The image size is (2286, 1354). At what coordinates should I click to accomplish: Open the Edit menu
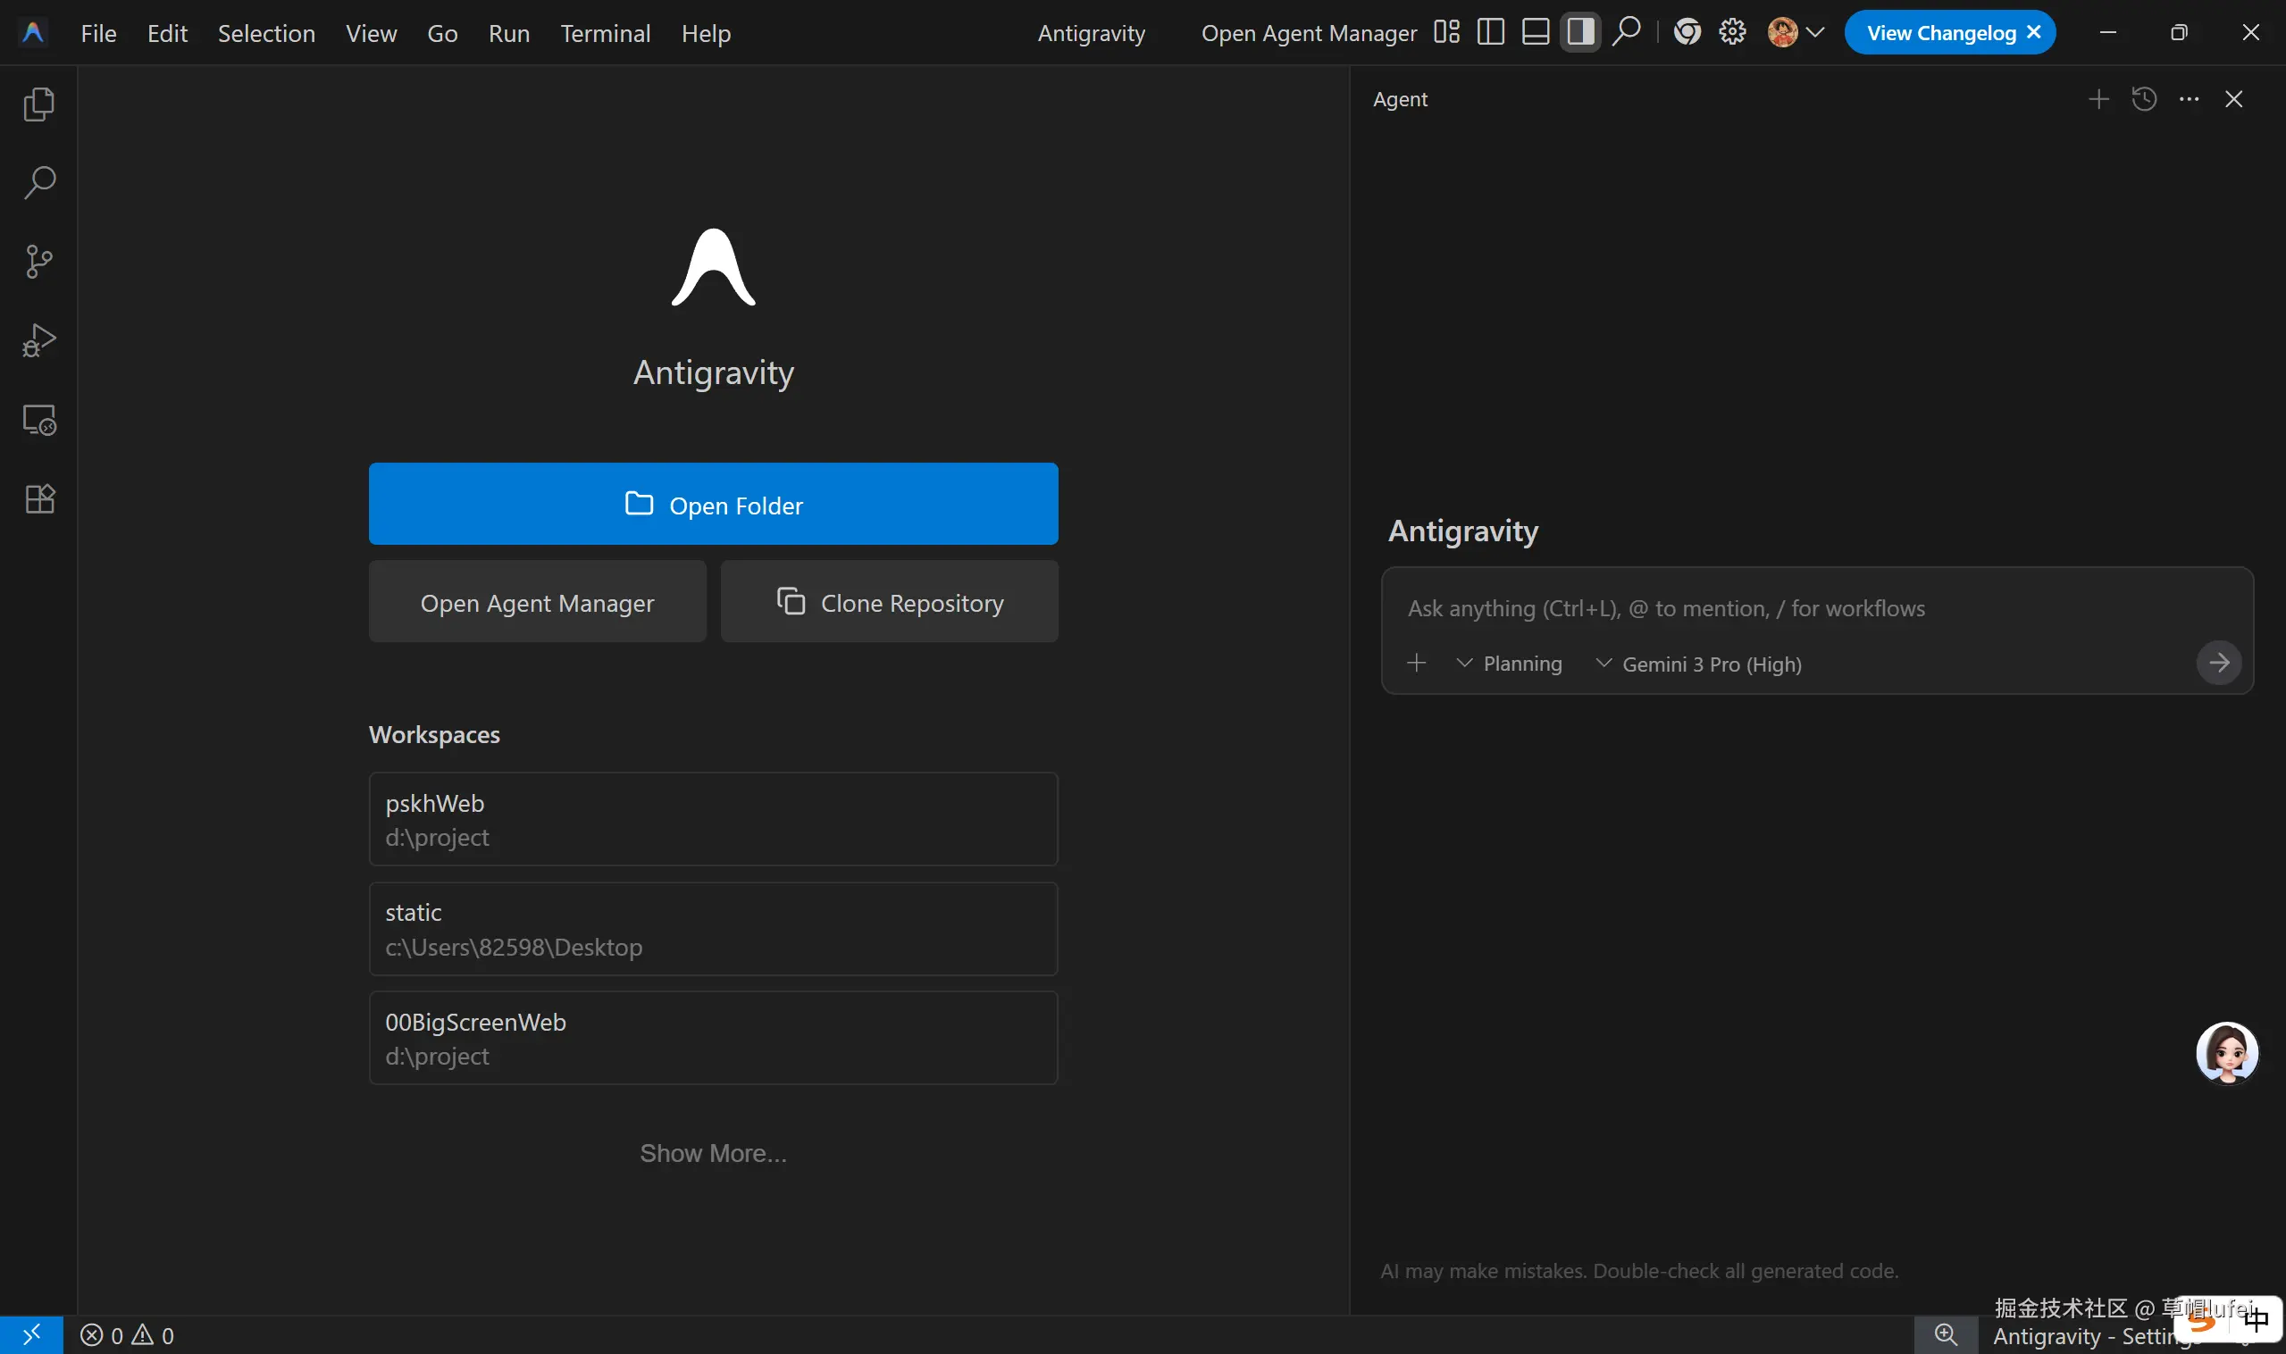pyautogui.click(x=167, y=34)
